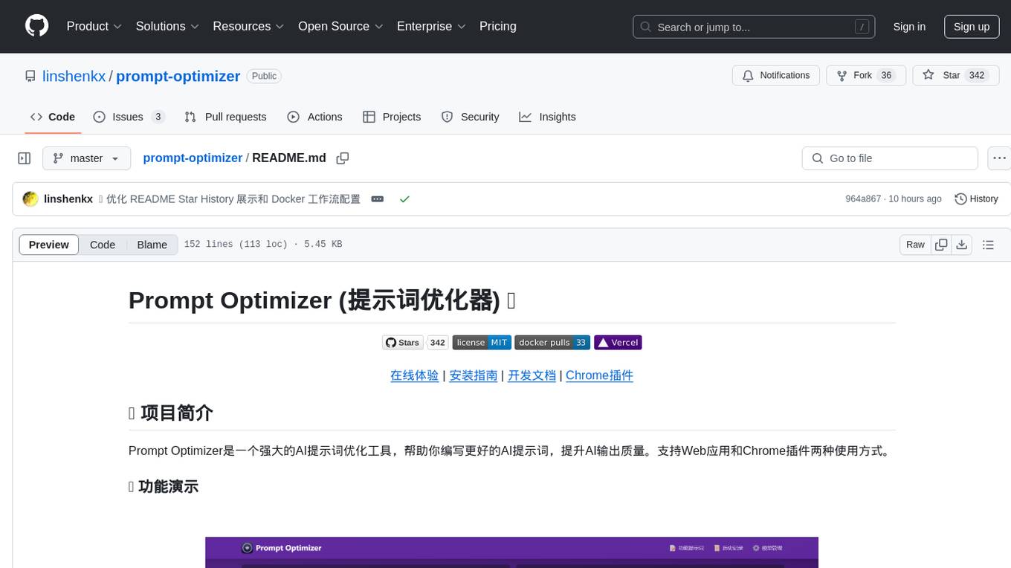Open prompt-optimizer repository link in header
1011x568 pixels.
click(x=178, y=76)
